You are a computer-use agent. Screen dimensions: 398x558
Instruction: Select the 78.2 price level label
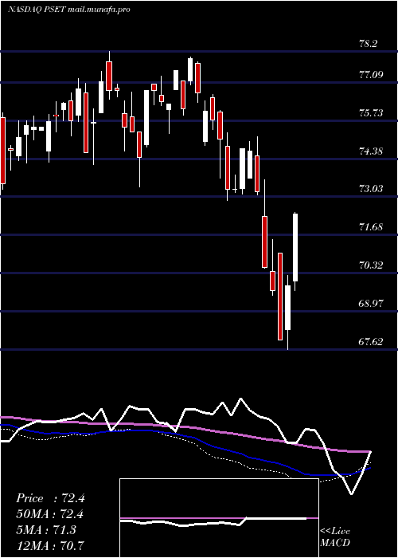(x=369, y=44)
